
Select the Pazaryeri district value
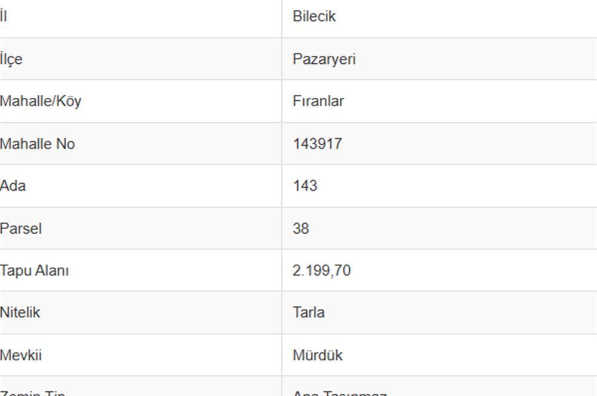click(324, 60)
